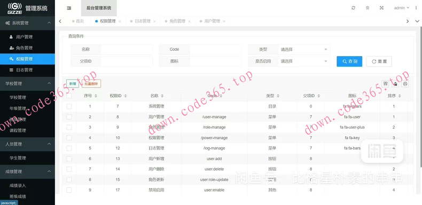Switch to the 首页 tab

pos(78,21)
